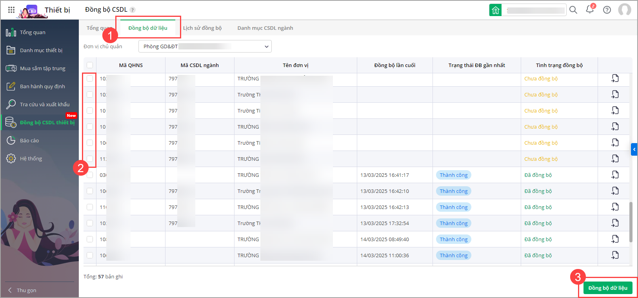
Task: Tick checkbox for row synced 13/03/2025 17:32:54
Action: click(90, 223)
